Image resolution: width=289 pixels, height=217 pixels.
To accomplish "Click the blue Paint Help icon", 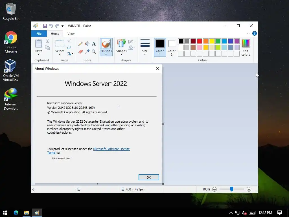I will click(255, 33).
